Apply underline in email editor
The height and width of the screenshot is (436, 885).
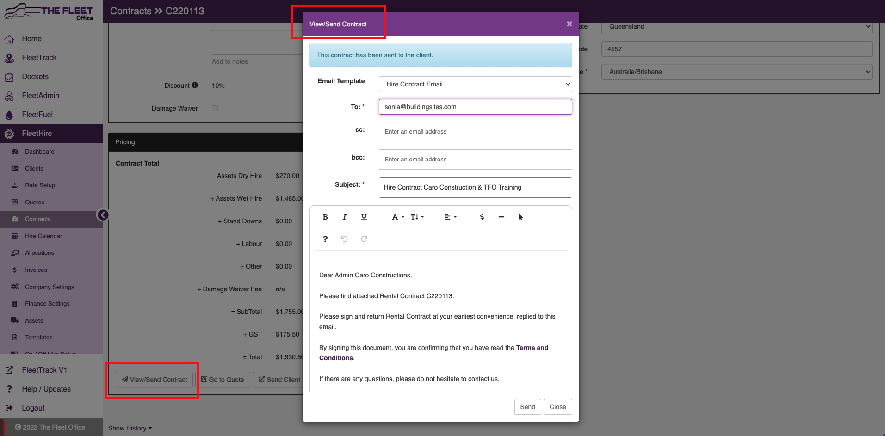tap(364, 217)
